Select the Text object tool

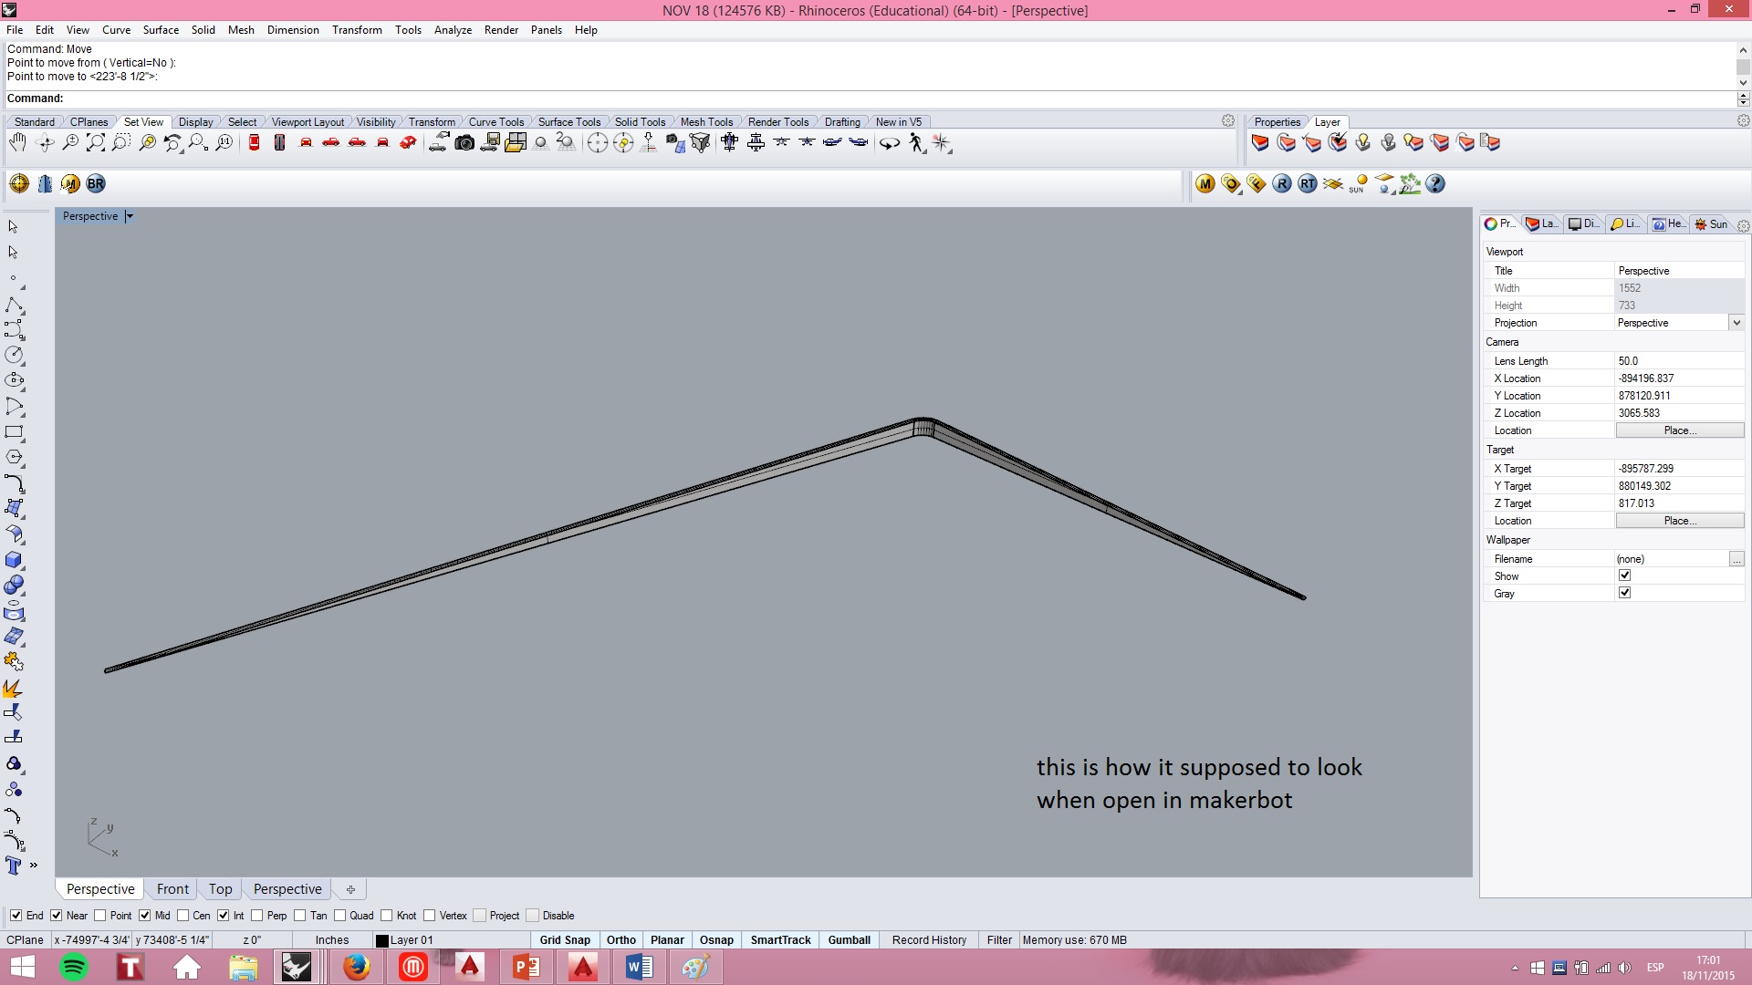coord(13,866)
